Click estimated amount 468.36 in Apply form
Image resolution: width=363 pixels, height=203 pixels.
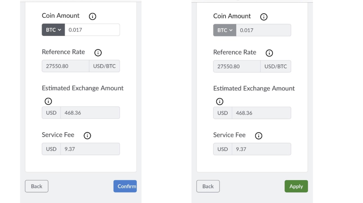click(x=261, y=113)
